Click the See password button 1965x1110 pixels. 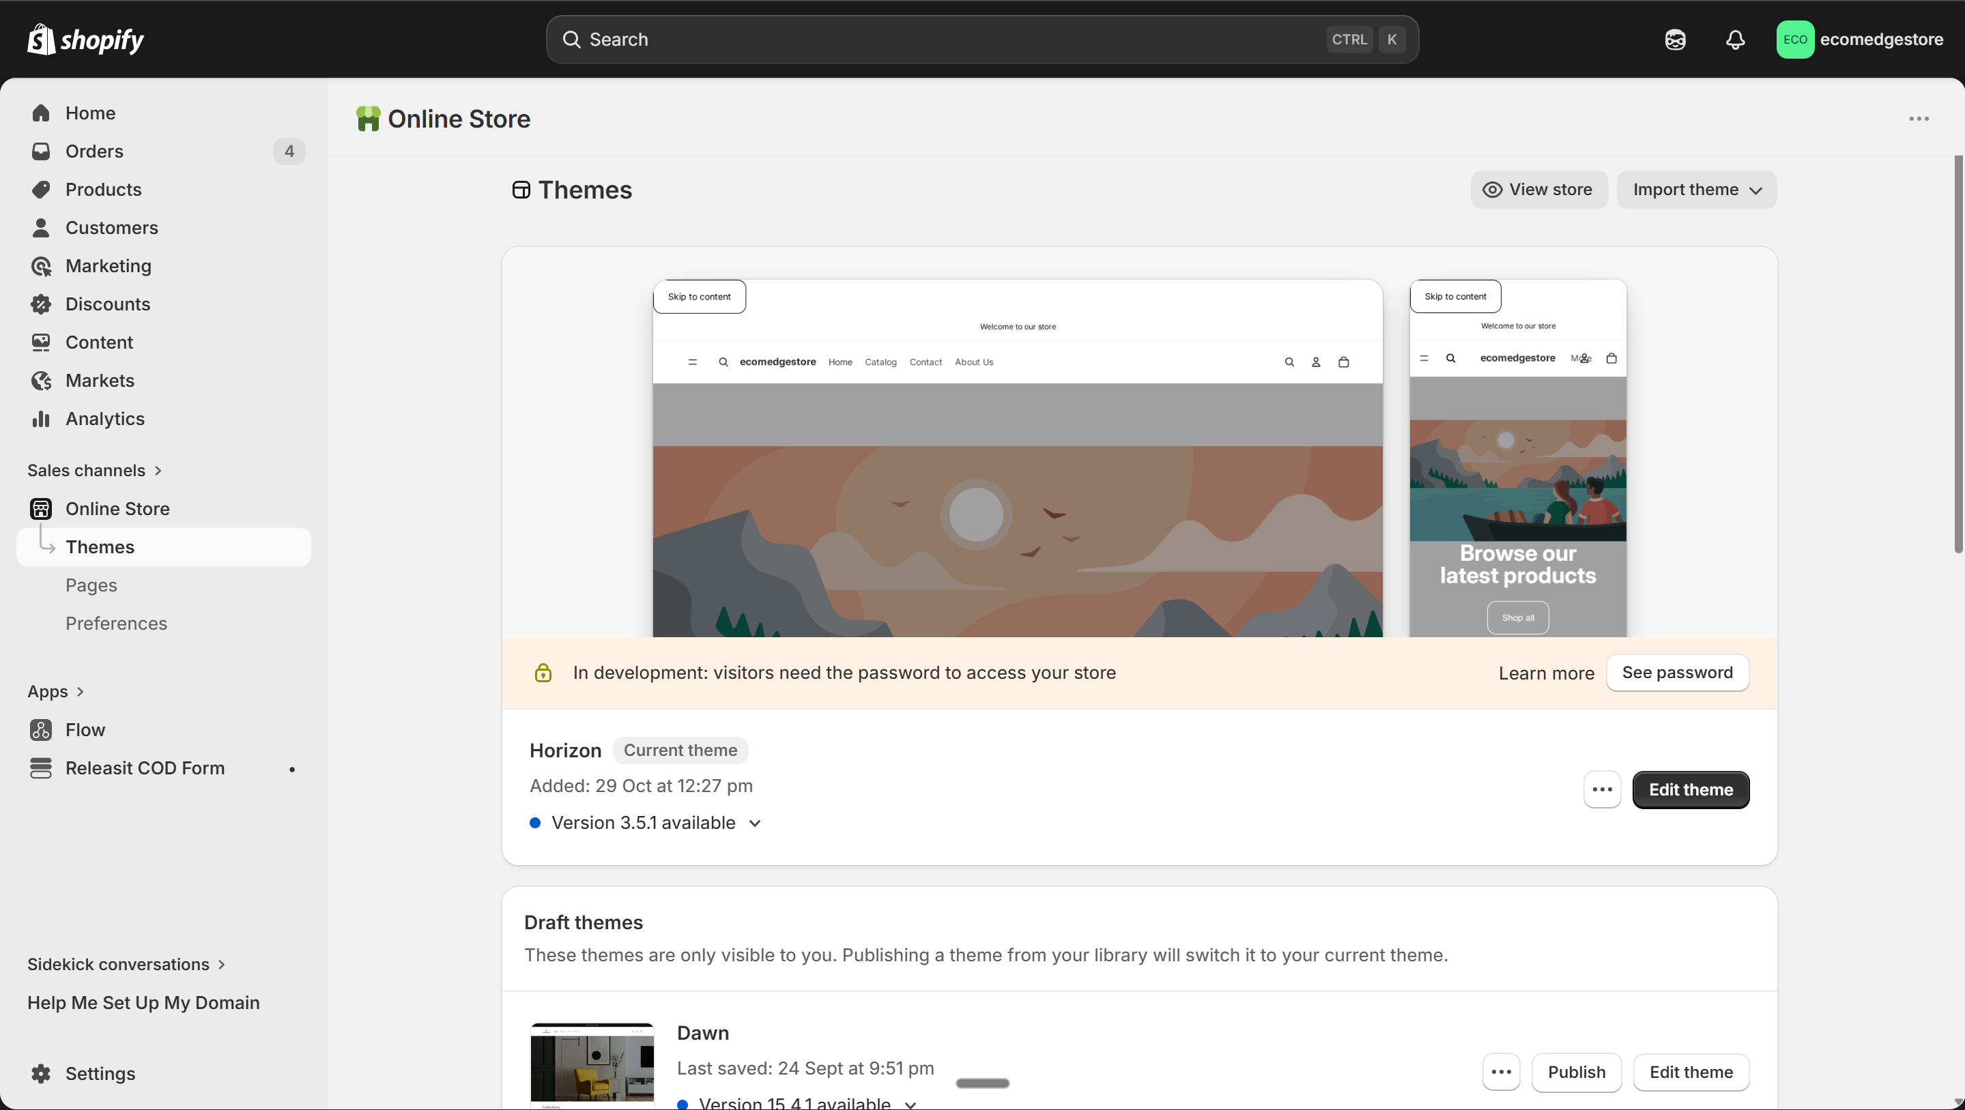[x=1678, y=673]
